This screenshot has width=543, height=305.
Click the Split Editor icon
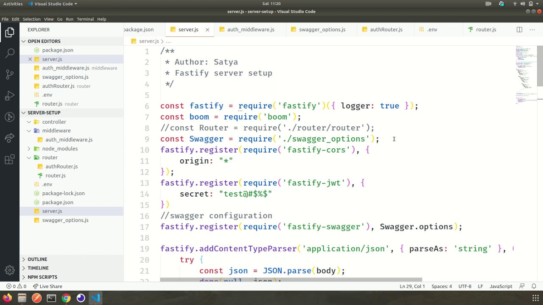(519, 29)
